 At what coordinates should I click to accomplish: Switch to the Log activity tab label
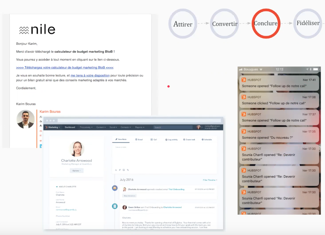[173, 140]
